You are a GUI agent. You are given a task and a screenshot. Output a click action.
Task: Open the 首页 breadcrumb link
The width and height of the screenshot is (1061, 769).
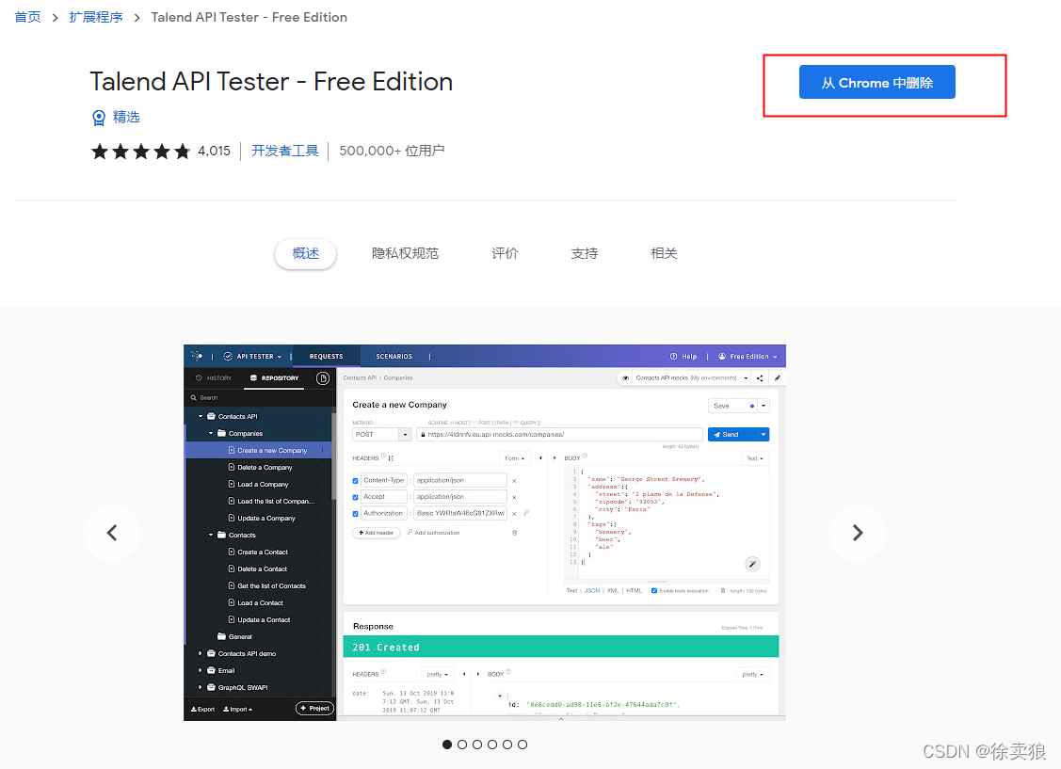[27, 17]
